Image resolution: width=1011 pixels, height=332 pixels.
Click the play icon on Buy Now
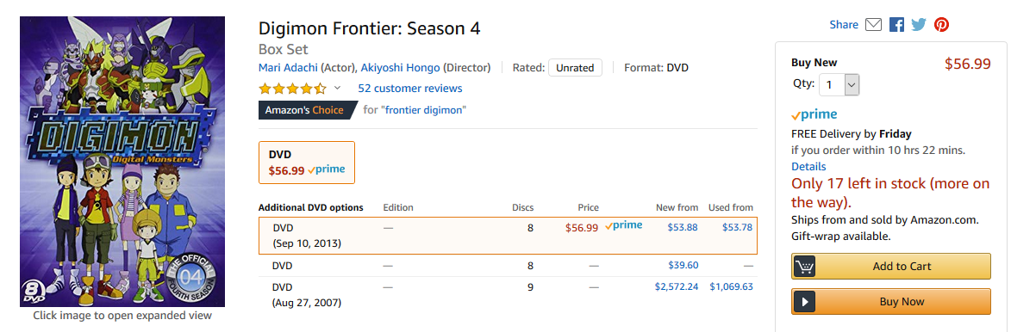[x=804, y=302]
